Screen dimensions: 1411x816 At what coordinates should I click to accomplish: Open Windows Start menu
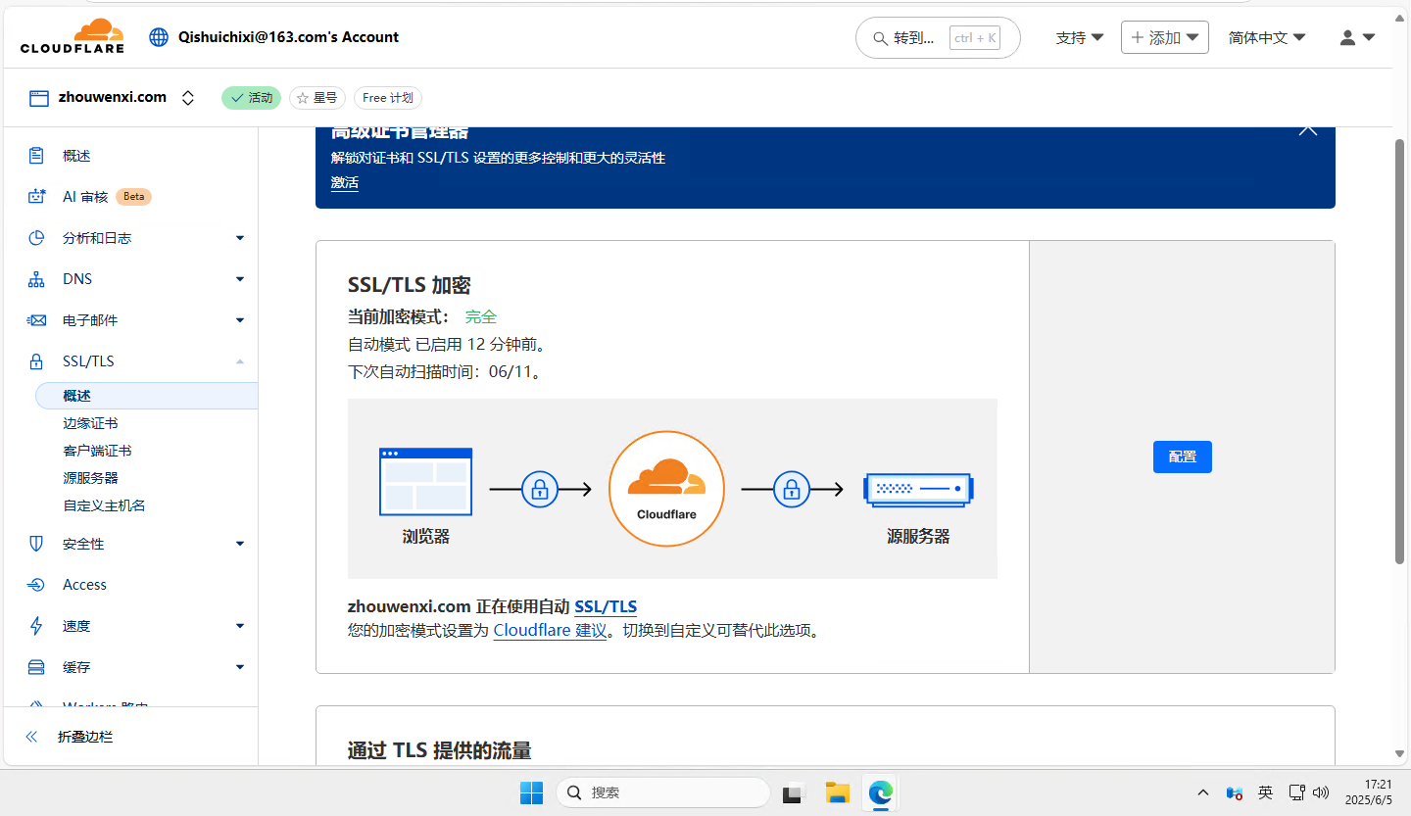click(531, 792)
